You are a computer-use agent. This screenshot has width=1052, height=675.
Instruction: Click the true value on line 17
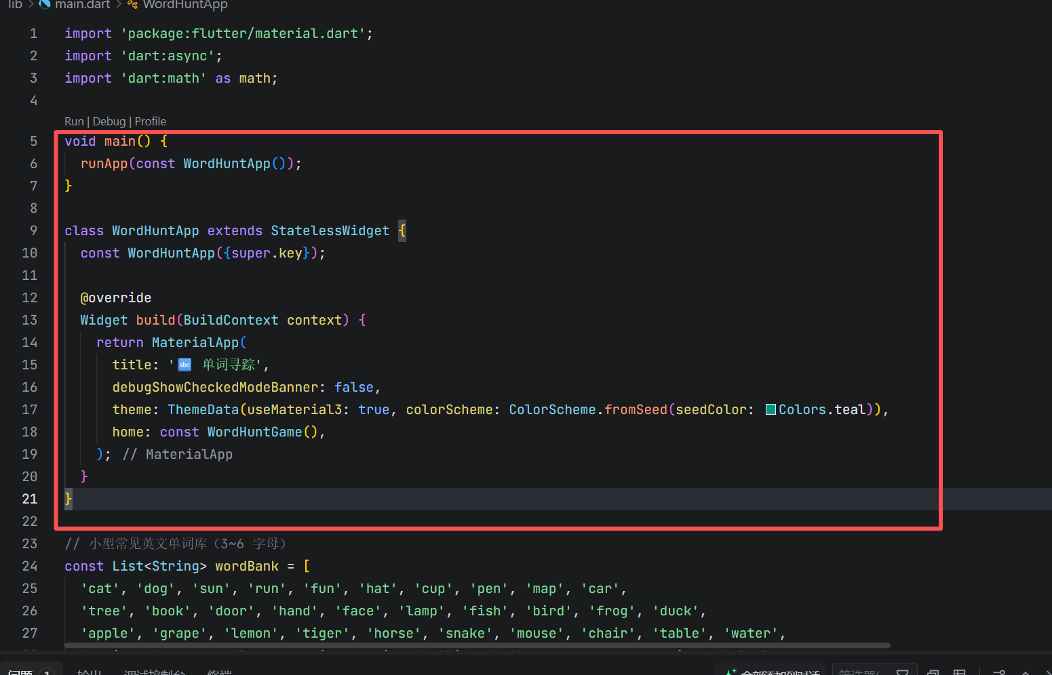pos(374,409)
